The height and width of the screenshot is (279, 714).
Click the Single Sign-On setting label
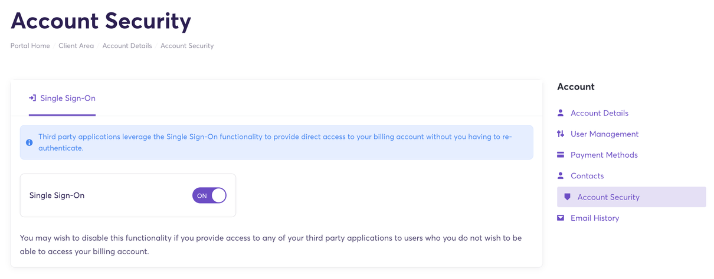[57, 195]
